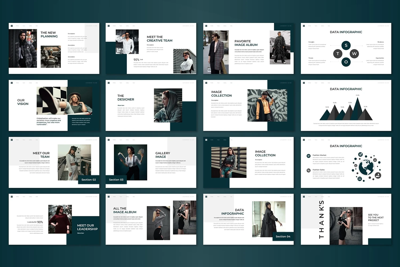Click the crossed-out eye icon beside Fashion Sales
400x267 pixels.
[x=309, y=170]
